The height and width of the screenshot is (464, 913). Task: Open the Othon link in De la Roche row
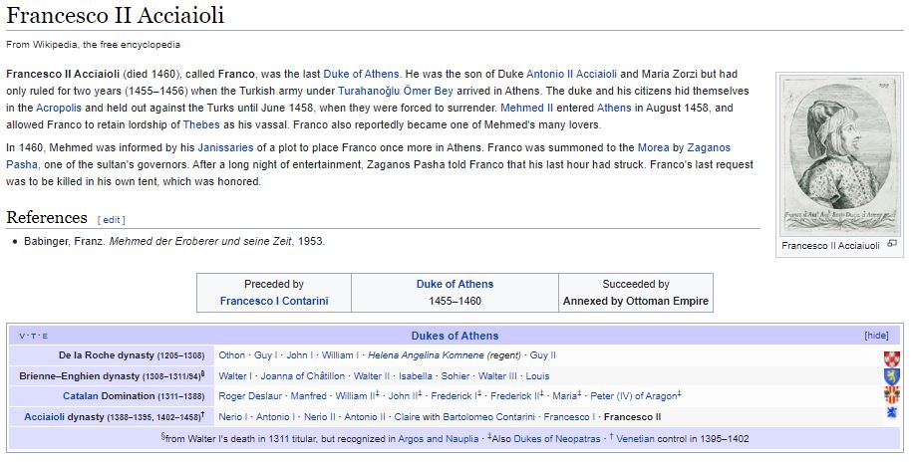[232, 354]
